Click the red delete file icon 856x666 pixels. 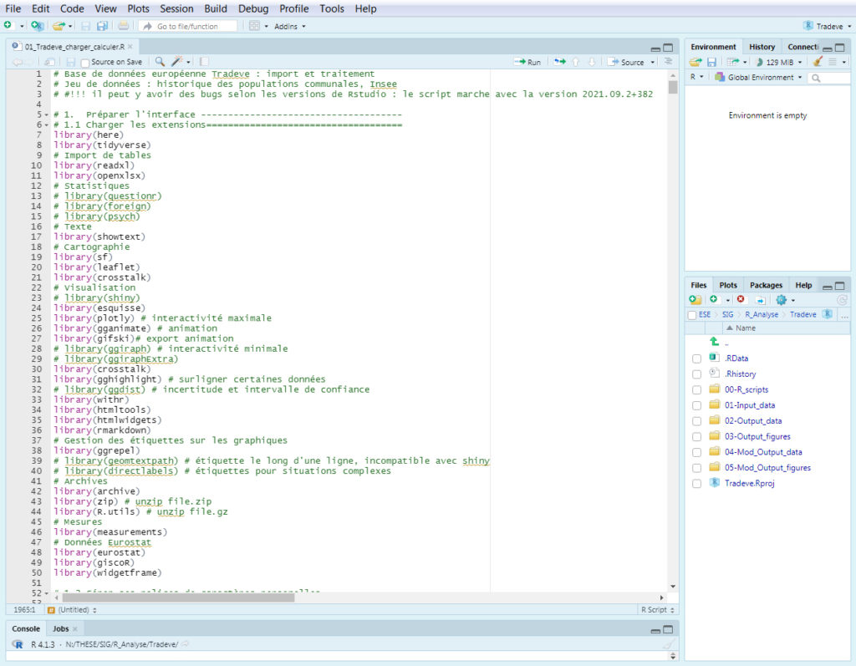[x=741, y=299]
